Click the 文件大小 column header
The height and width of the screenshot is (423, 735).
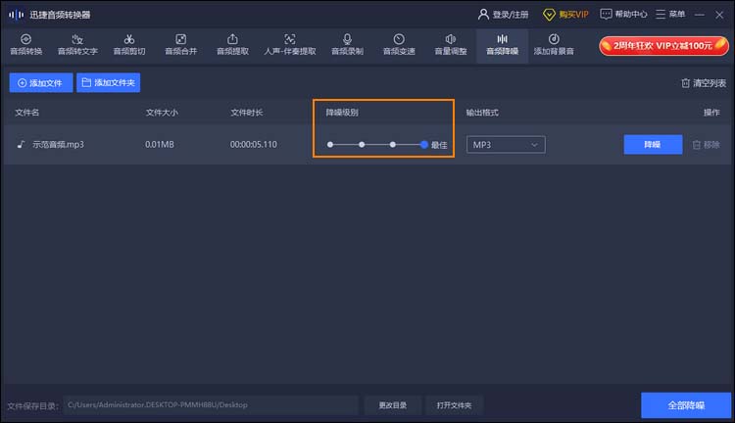[x=162, y=113]
